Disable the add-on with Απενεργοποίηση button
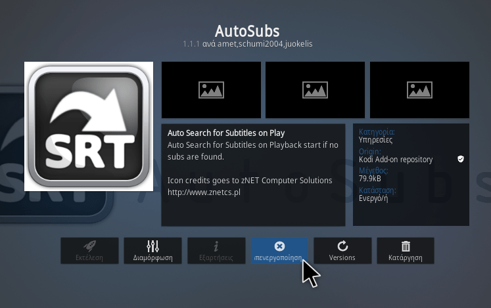Screen dimensions: 491x308 tap(279, 250)
